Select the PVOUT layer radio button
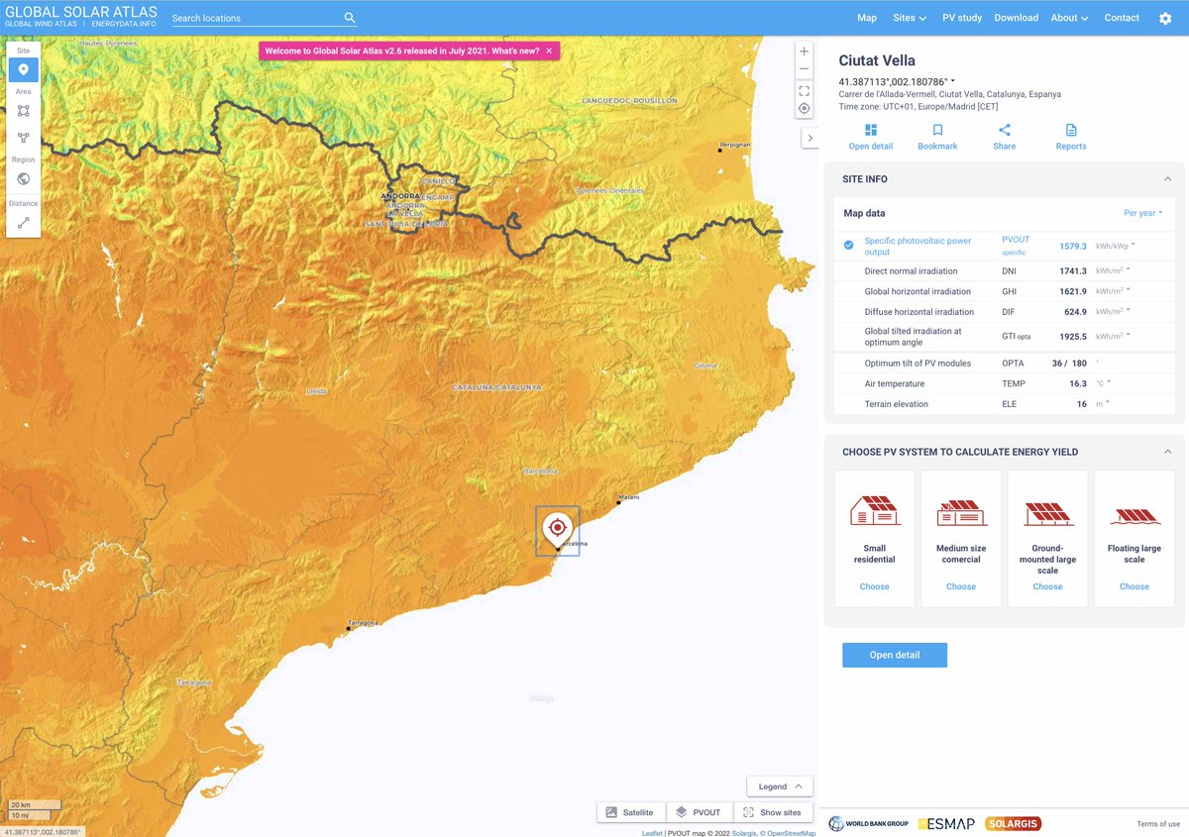Screen dimensions: 1189x837 (x=848, y=246)
